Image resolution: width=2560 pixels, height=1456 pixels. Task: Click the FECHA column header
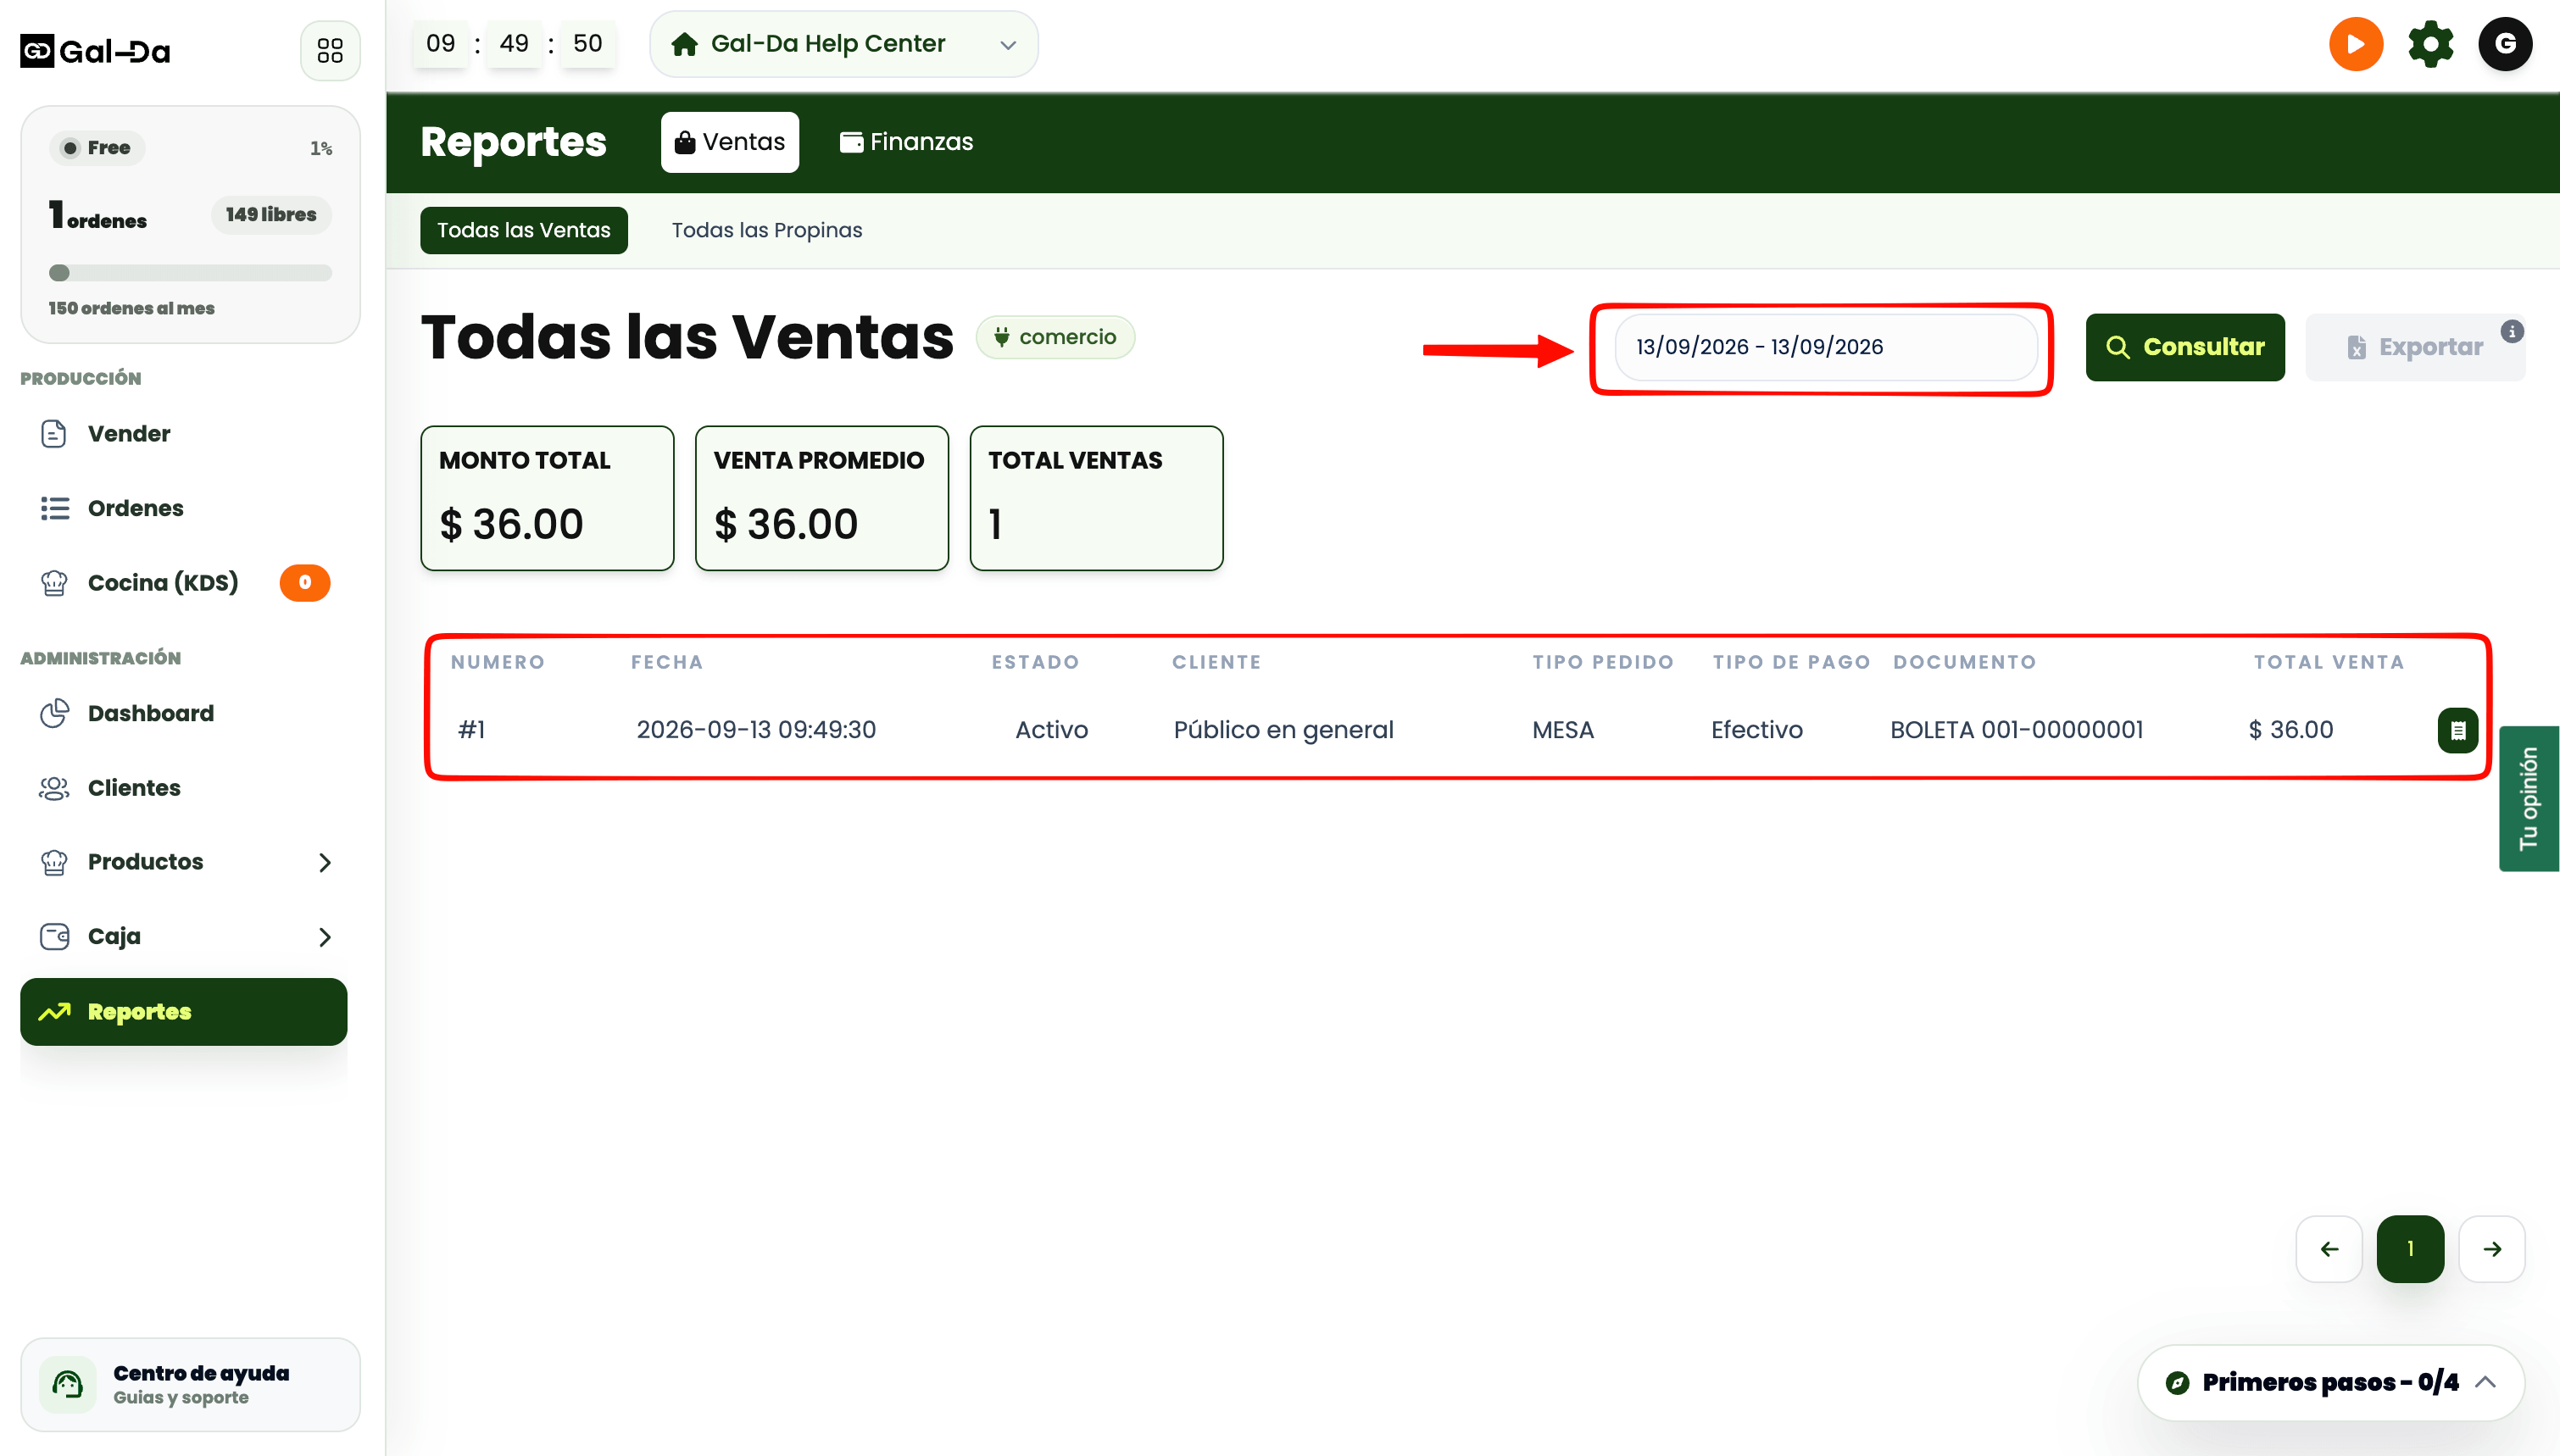667,662
